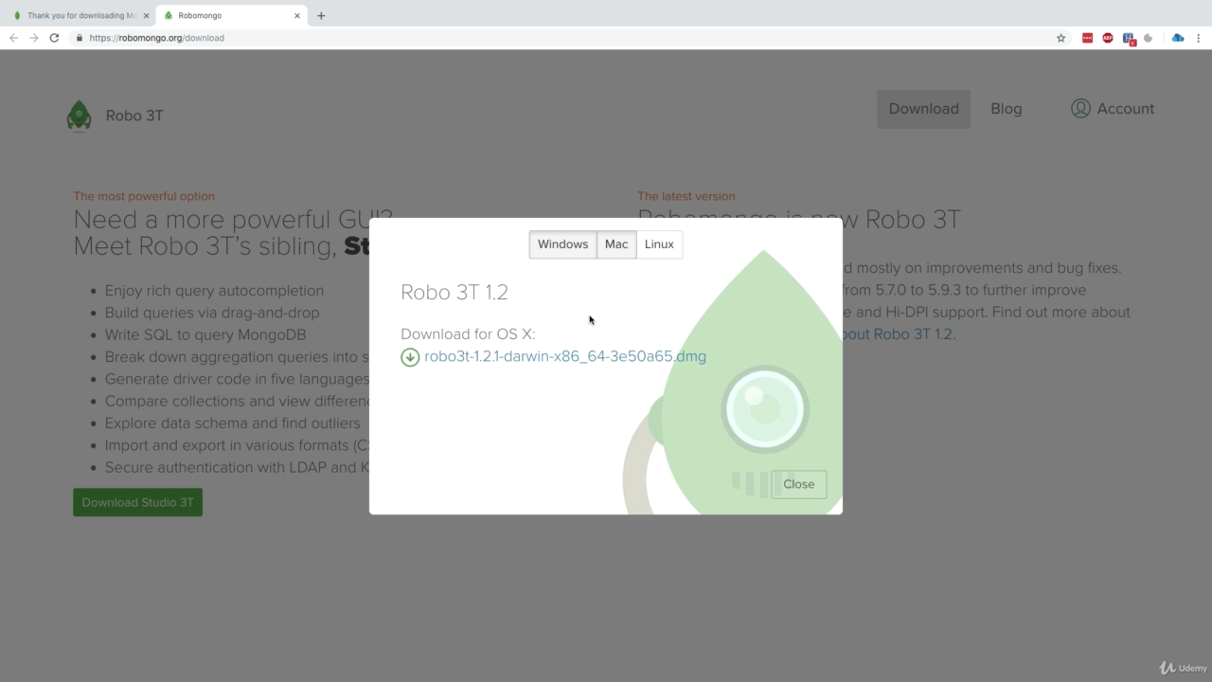Image resolution: width=1212 pixels, height=682 pixels.
Task: Open a new browser tab
Action: (321, 15)
